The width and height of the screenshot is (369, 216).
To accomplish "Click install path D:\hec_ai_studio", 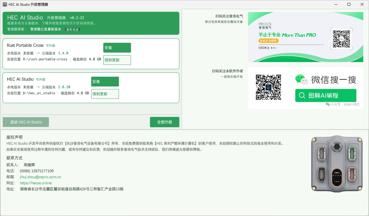I will click(x=39, y=93).
